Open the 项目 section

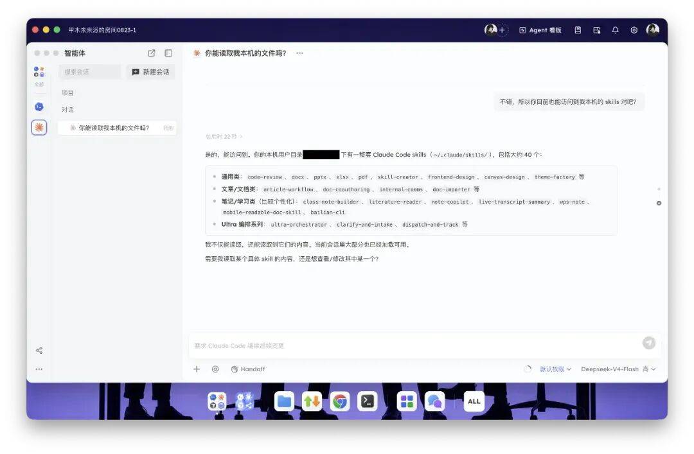tap(67, 93)
